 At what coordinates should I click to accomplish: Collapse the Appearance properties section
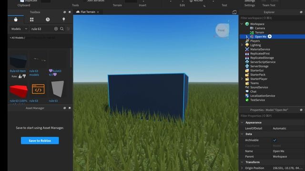coord(242,123)
